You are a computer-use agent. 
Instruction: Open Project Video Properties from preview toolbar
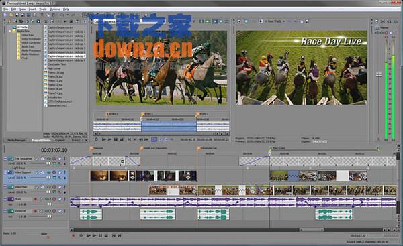click(239, 21)
